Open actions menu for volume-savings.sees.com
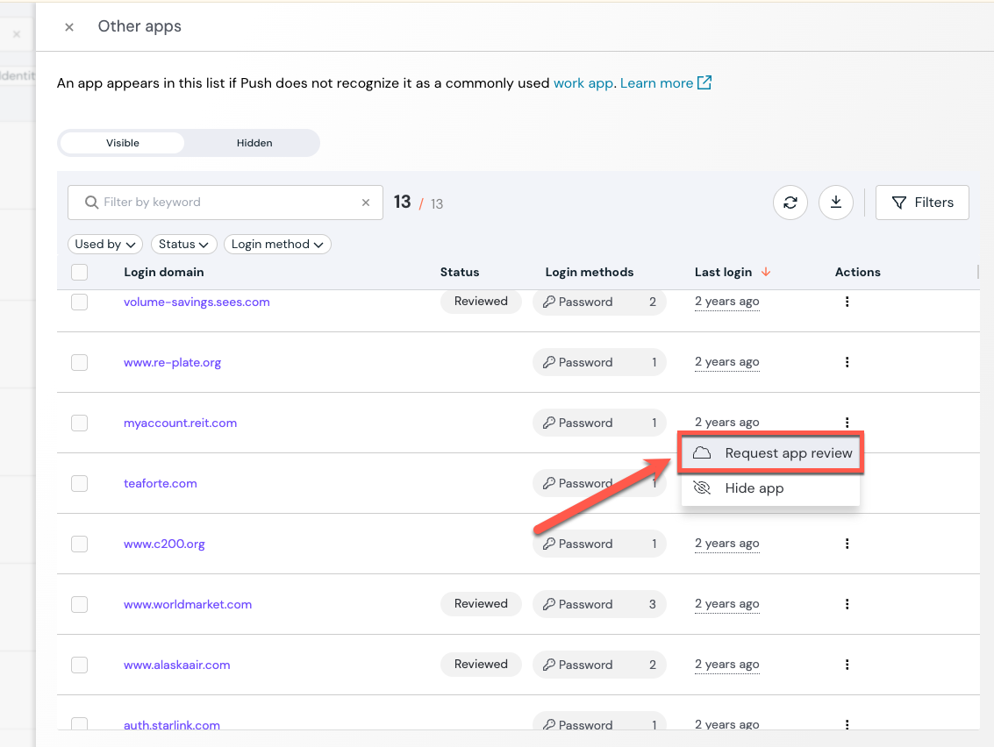This screenshot has width=994, height=747. point(847,302)
